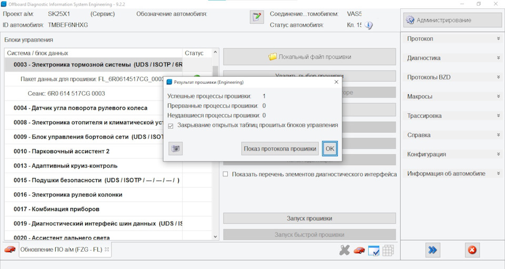Expand the Макросы section
The width and height of the screenshot is (505, 269).
click(x=452, y=97)
